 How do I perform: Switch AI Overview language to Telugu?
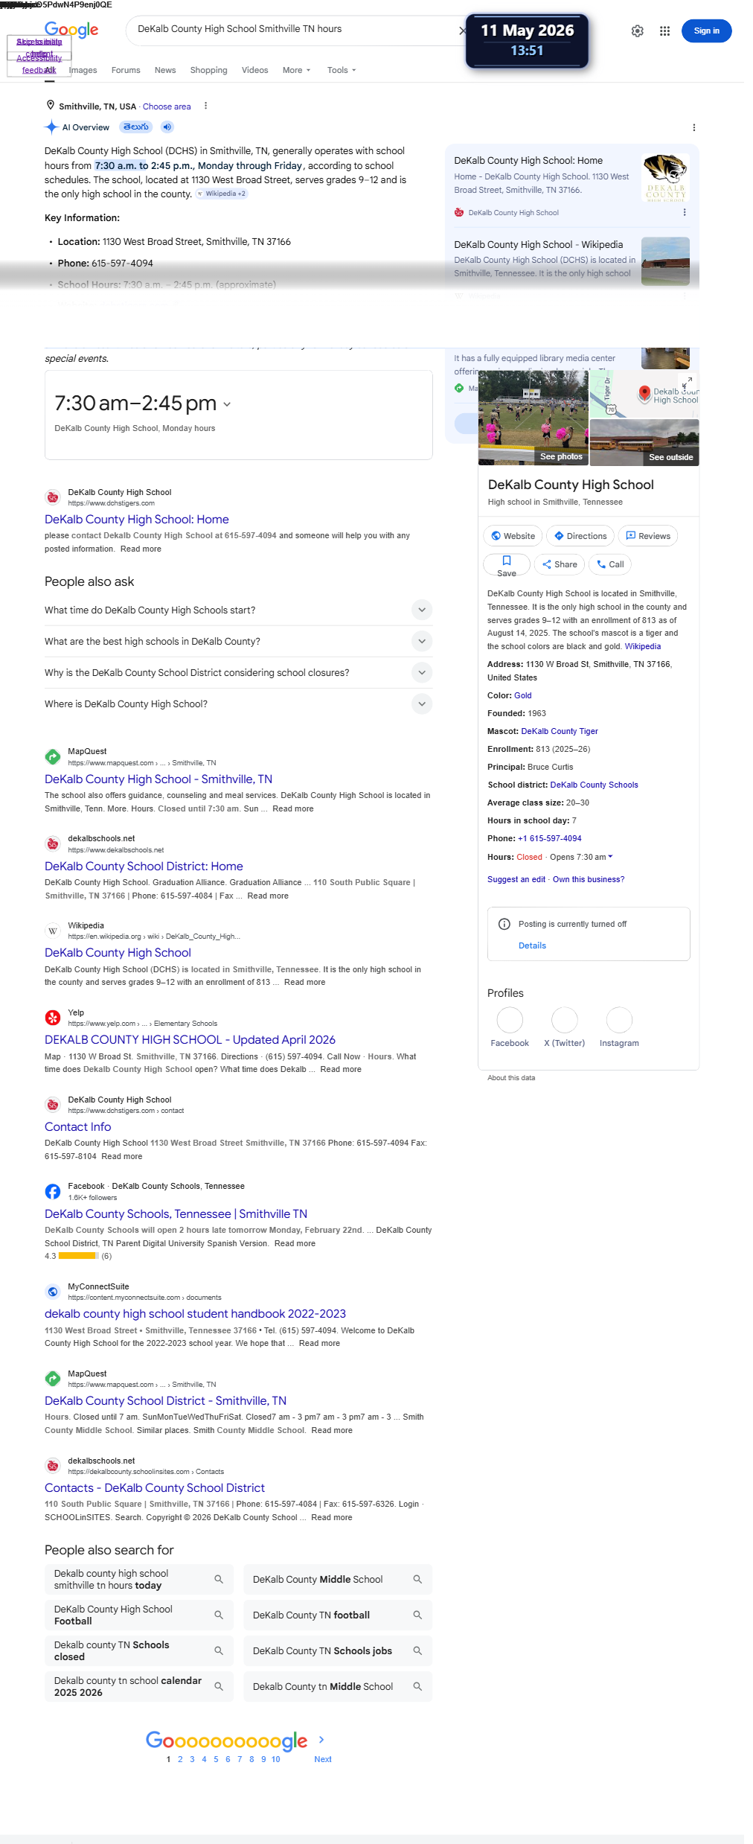136,127
